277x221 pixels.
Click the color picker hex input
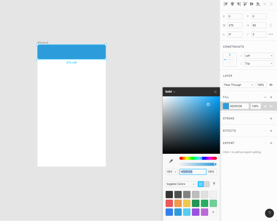193,172
